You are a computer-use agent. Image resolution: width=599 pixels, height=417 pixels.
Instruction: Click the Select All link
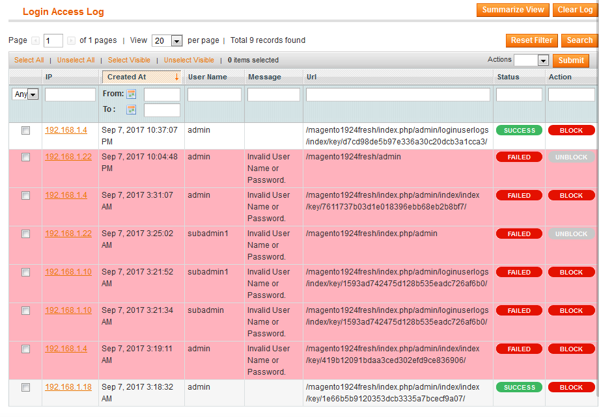(29, 60)
